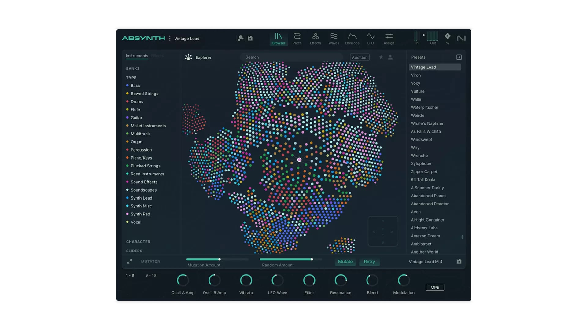Collapse the Presets panel
Screen dimensions: 587x330
point(459,57)
